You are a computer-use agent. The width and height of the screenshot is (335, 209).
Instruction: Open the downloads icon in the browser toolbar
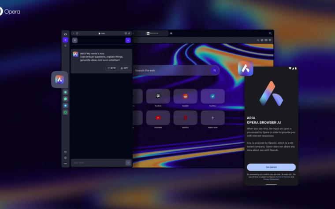pyautogui.click(x=258, y=40)
